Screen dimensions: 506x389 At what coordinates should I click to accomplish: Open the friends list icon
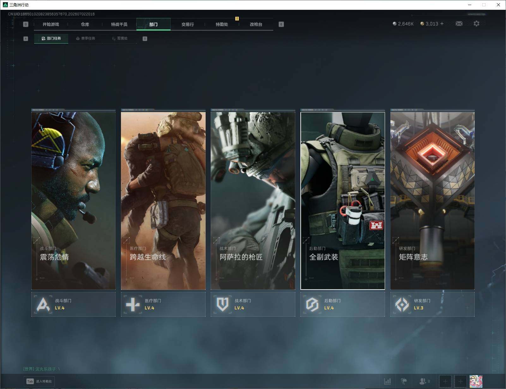pyautogui.click(x=424, y=381)
